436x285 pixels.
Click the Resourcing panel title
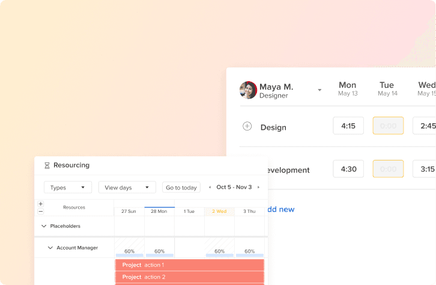71,165
